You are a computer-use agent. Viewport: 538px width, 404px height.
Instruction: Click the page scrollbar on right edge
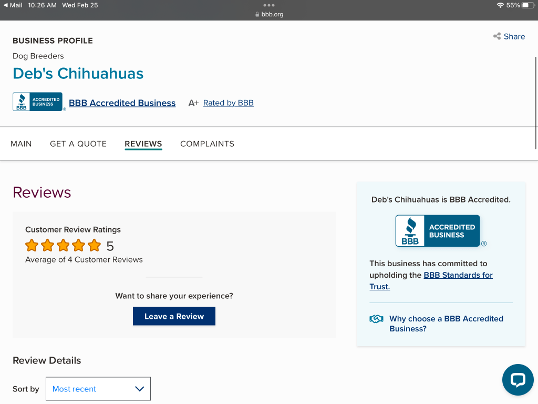535,84
